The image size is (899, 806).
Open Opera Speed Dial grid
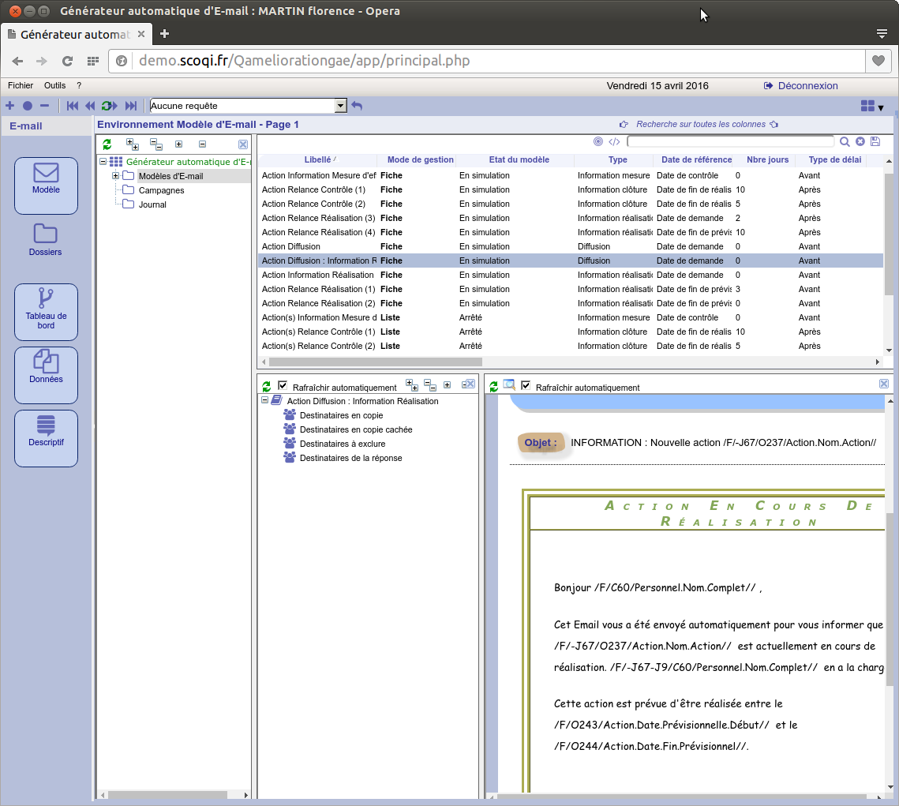tap(92, 61)
